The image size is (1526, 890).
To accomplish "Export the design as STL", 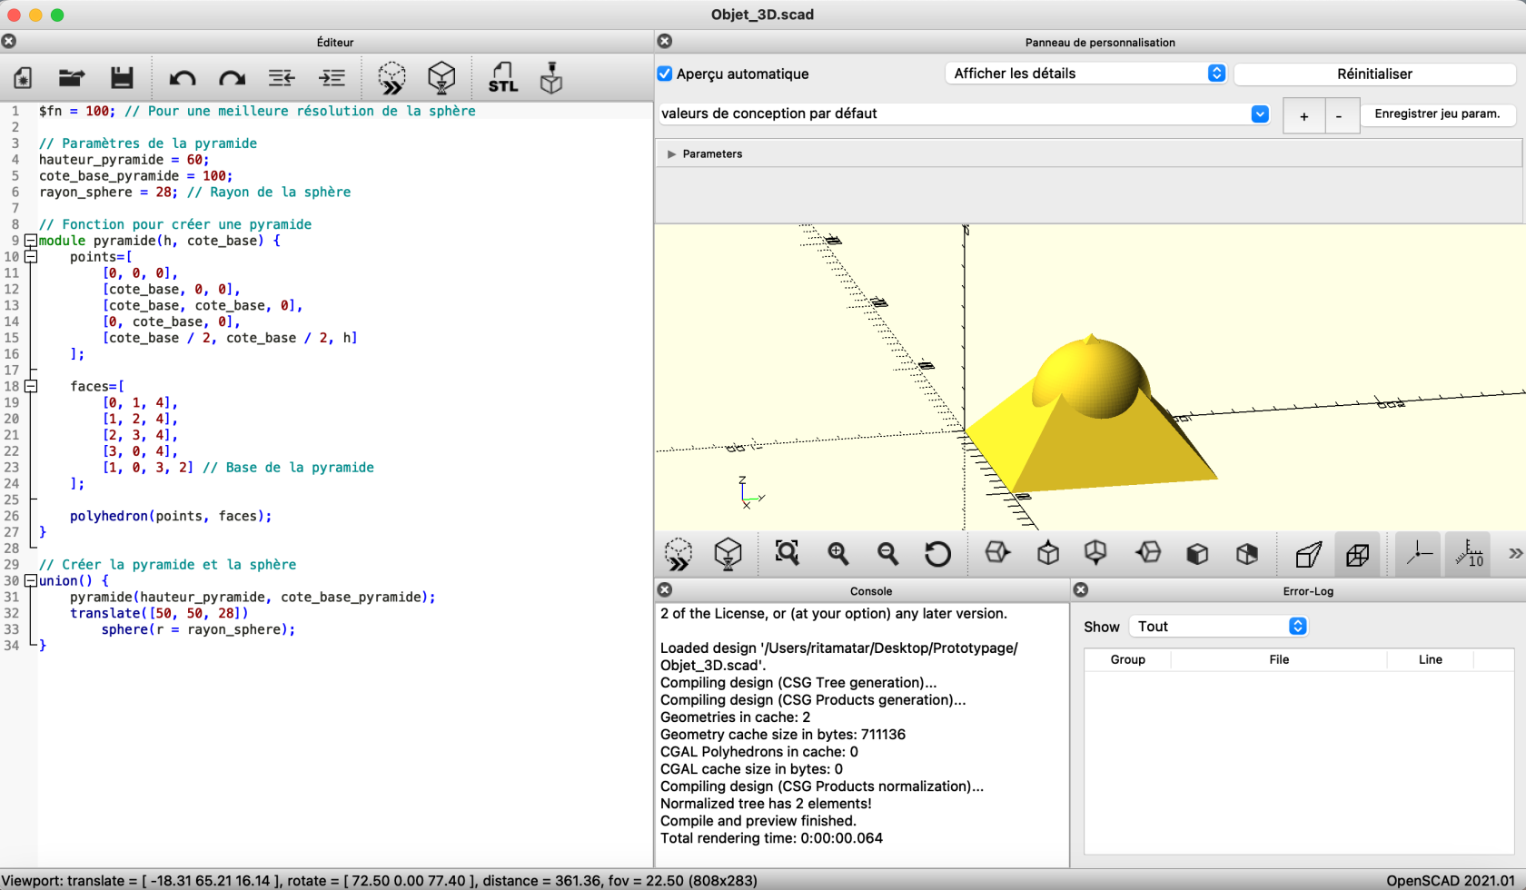I will [x=502, y=78].
